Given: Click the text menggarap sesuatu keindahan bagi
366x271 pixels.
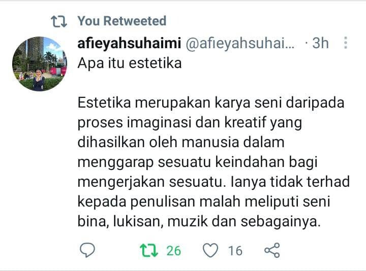Looking at the screenshot, I should 197,162.
